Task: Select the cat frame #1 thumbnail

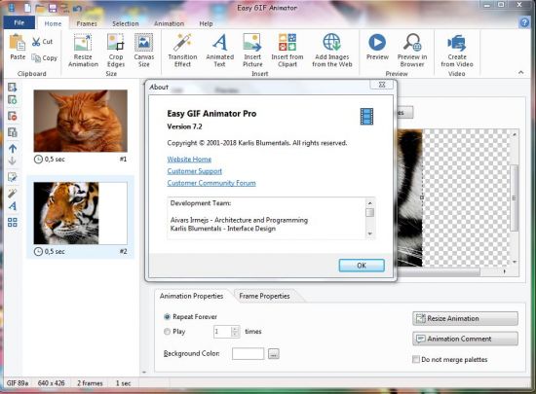Action: 80,121
